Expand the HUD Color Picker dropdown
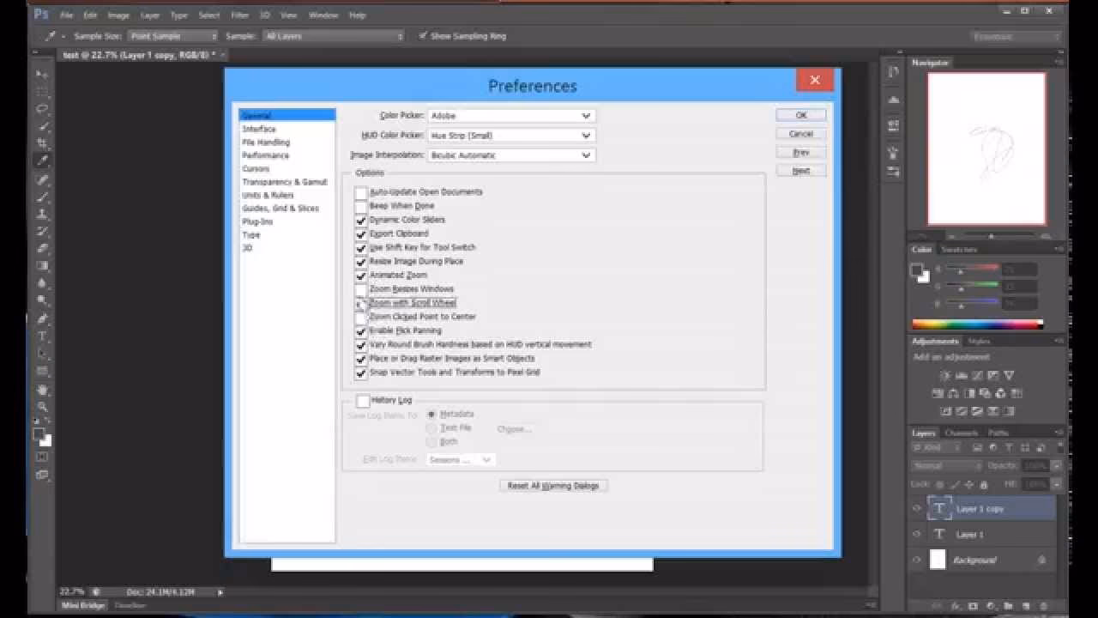Viewport: 1098px width, 618px height. click(511, 136)
